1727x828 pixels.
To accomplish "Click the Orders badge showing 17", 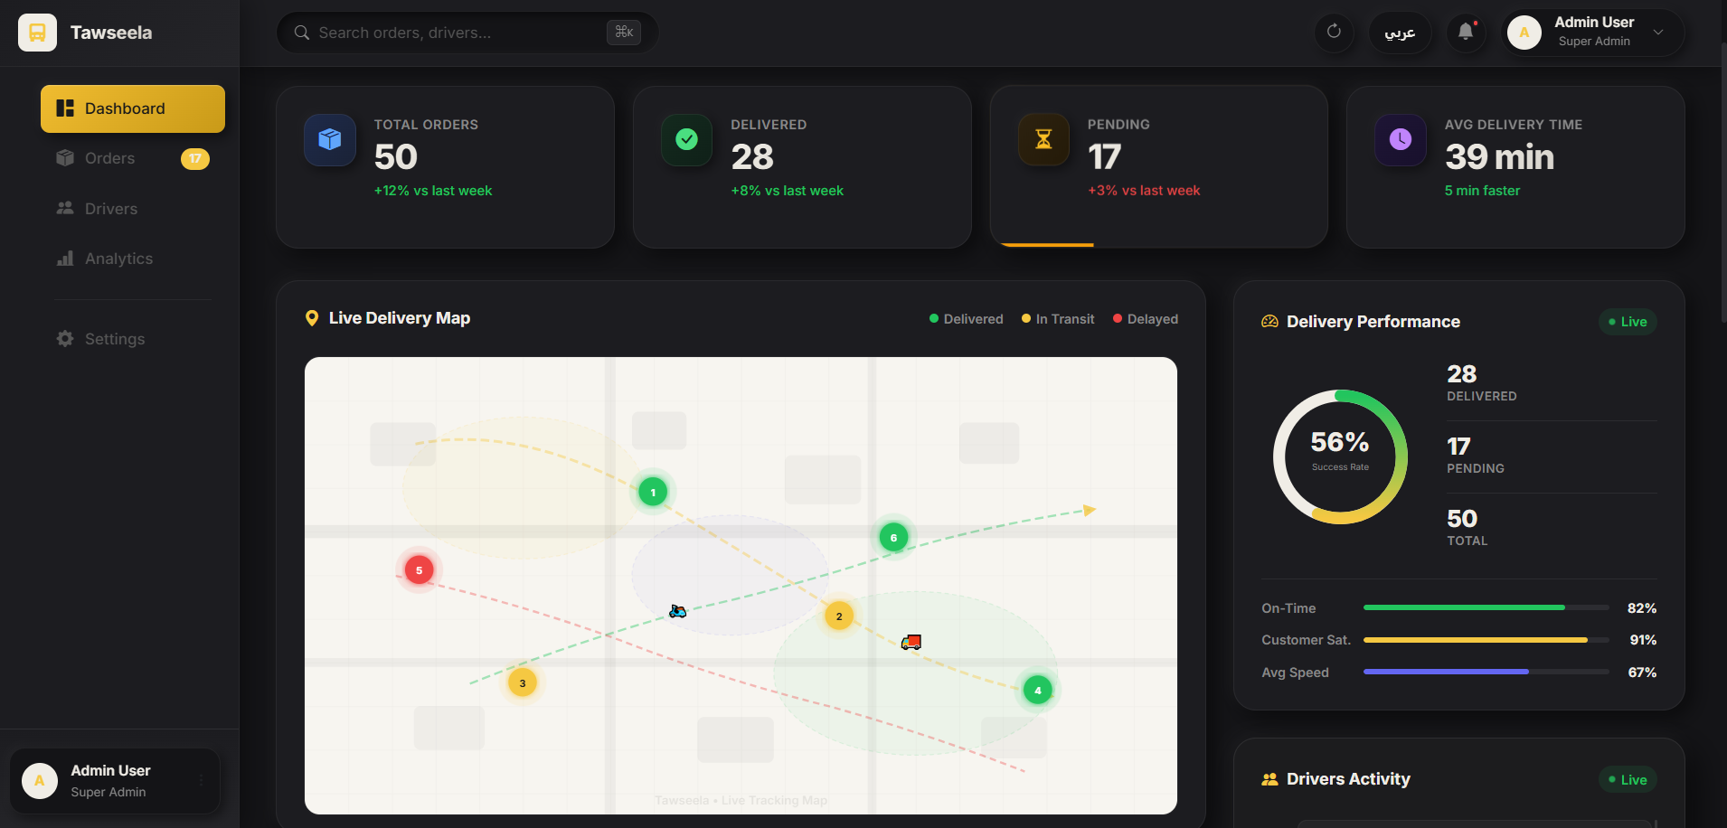I will tap(195, 158).
